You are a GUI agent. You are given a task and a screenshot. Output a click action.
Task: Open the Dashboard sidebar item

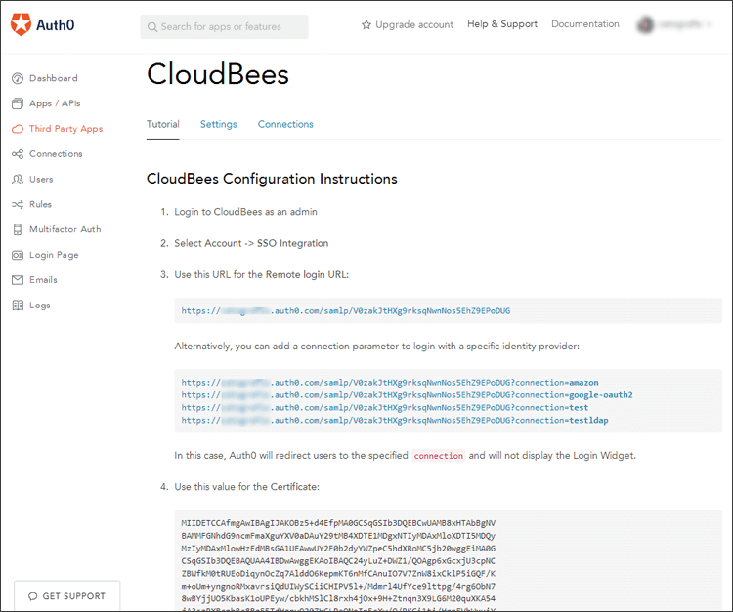[54, 78]
